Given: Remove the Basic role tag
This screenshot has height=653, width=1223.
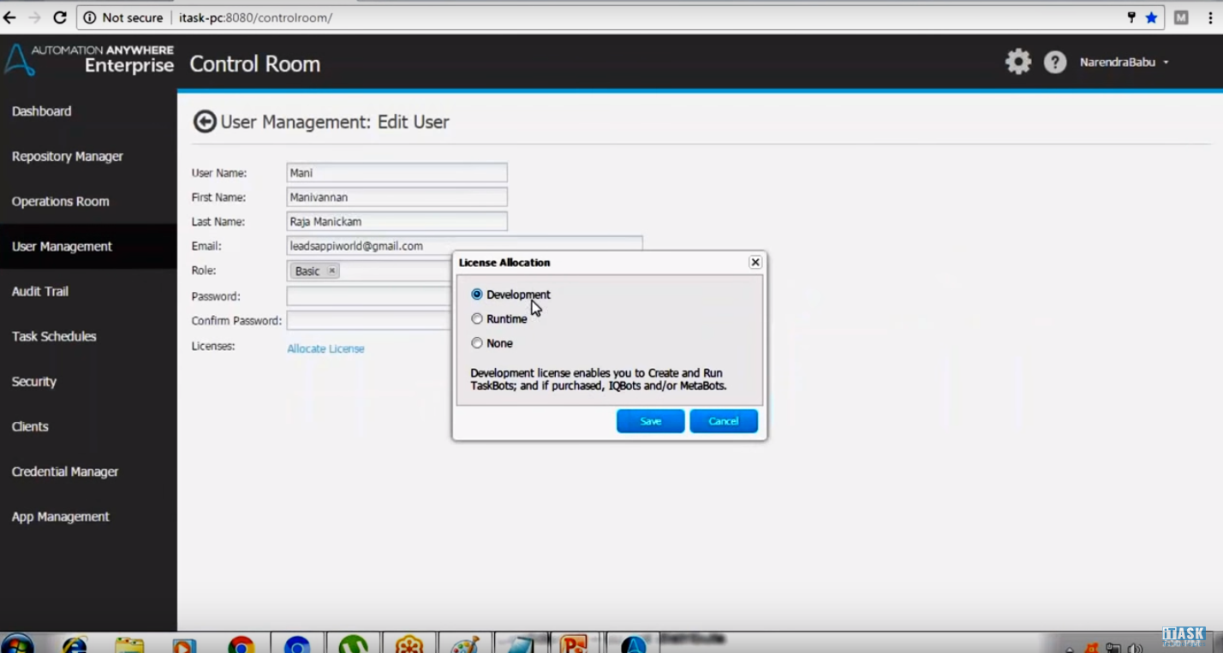Looking at the screenshot, I should click(332, 271).
